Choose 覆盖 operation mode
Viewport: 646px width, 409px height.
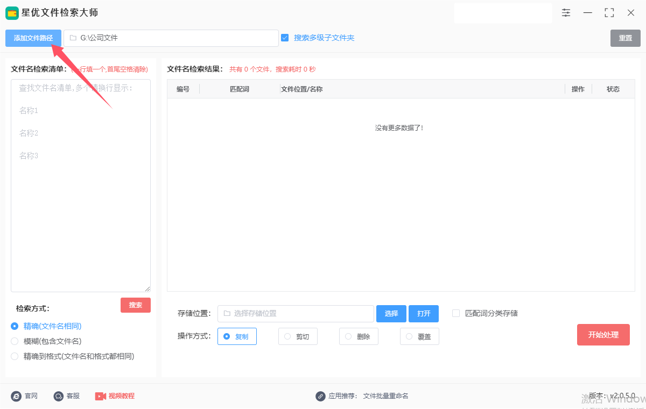tap(419, 336)
